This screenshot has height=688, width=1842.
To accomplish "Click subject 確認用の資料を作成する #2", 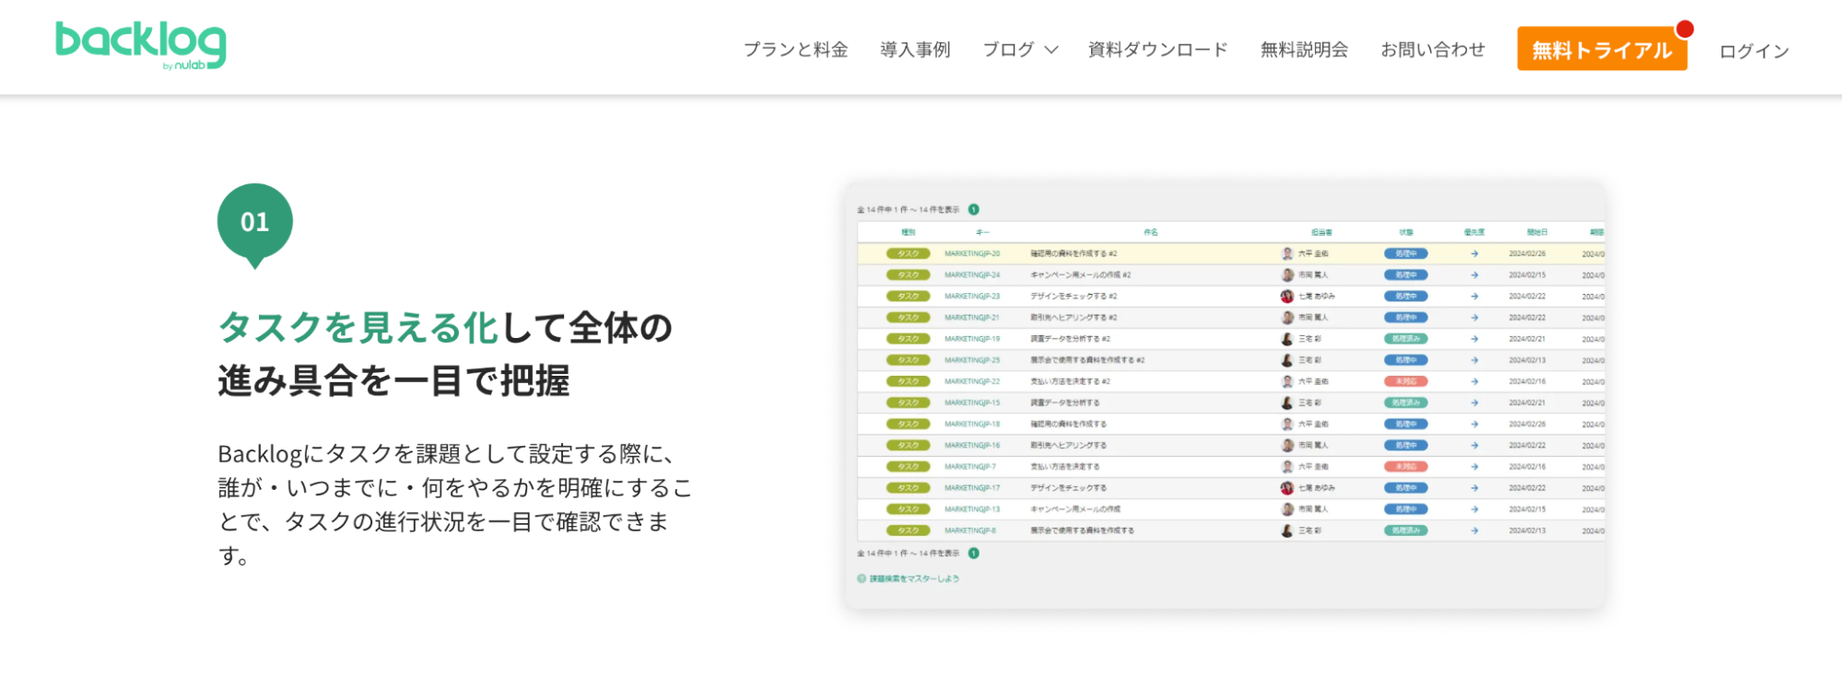I will coord(1074,254).
